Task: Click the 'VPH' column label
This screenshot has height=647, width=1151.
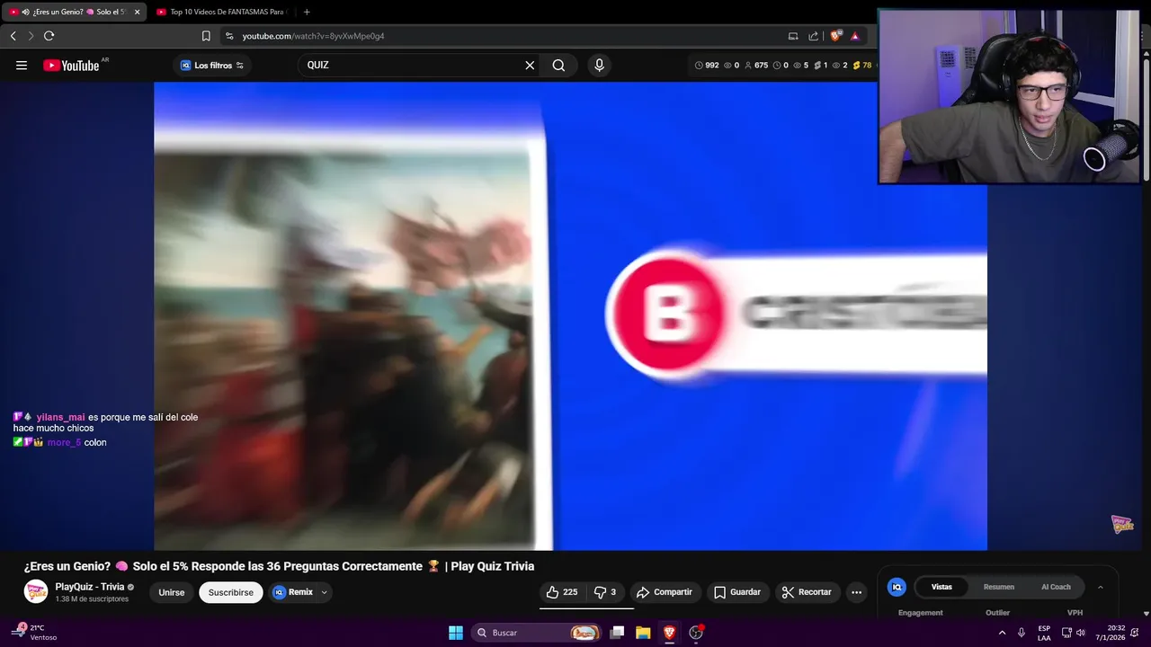Action: point(1075,613)
